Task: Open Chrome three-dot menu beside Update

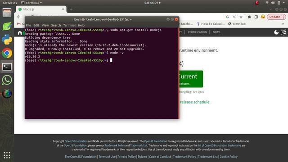Action: tap(283, 17)
